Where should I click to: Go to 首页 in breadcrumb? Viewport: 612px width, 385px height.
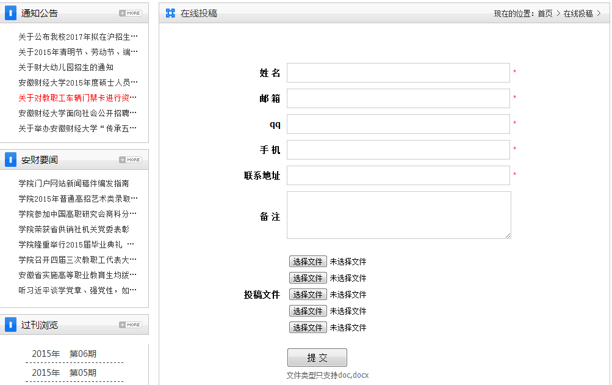(545, 13)
